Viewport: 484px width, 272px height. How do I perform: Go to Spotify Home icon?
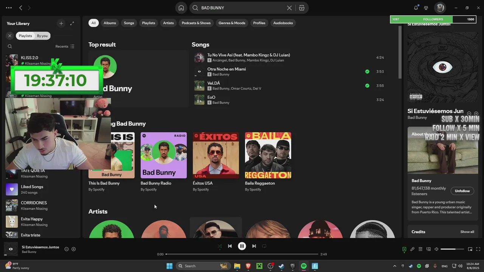point(181,8)
